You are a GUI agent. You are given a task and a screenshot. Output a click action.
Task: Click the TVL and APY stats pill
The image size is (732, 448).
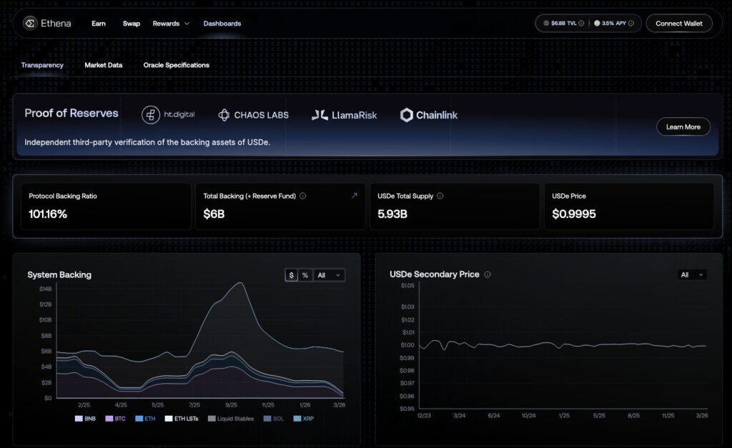pos(588,24)
